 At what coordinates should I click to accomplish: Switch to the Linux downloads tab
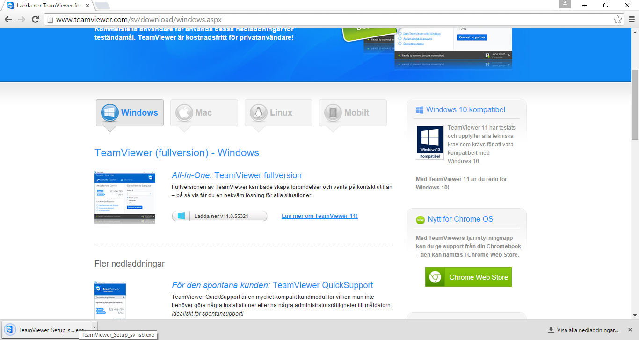(278, 113)
